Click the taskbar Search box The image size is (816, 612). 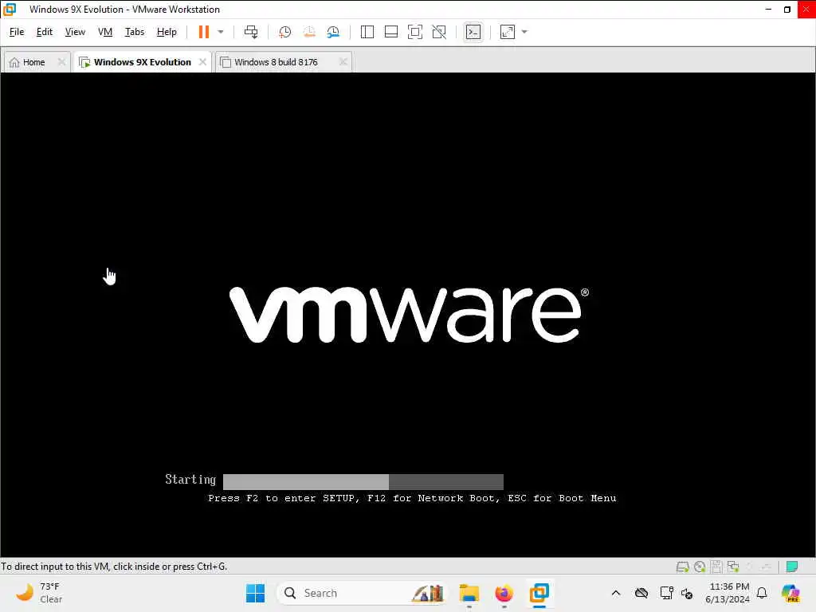point(363,593)
